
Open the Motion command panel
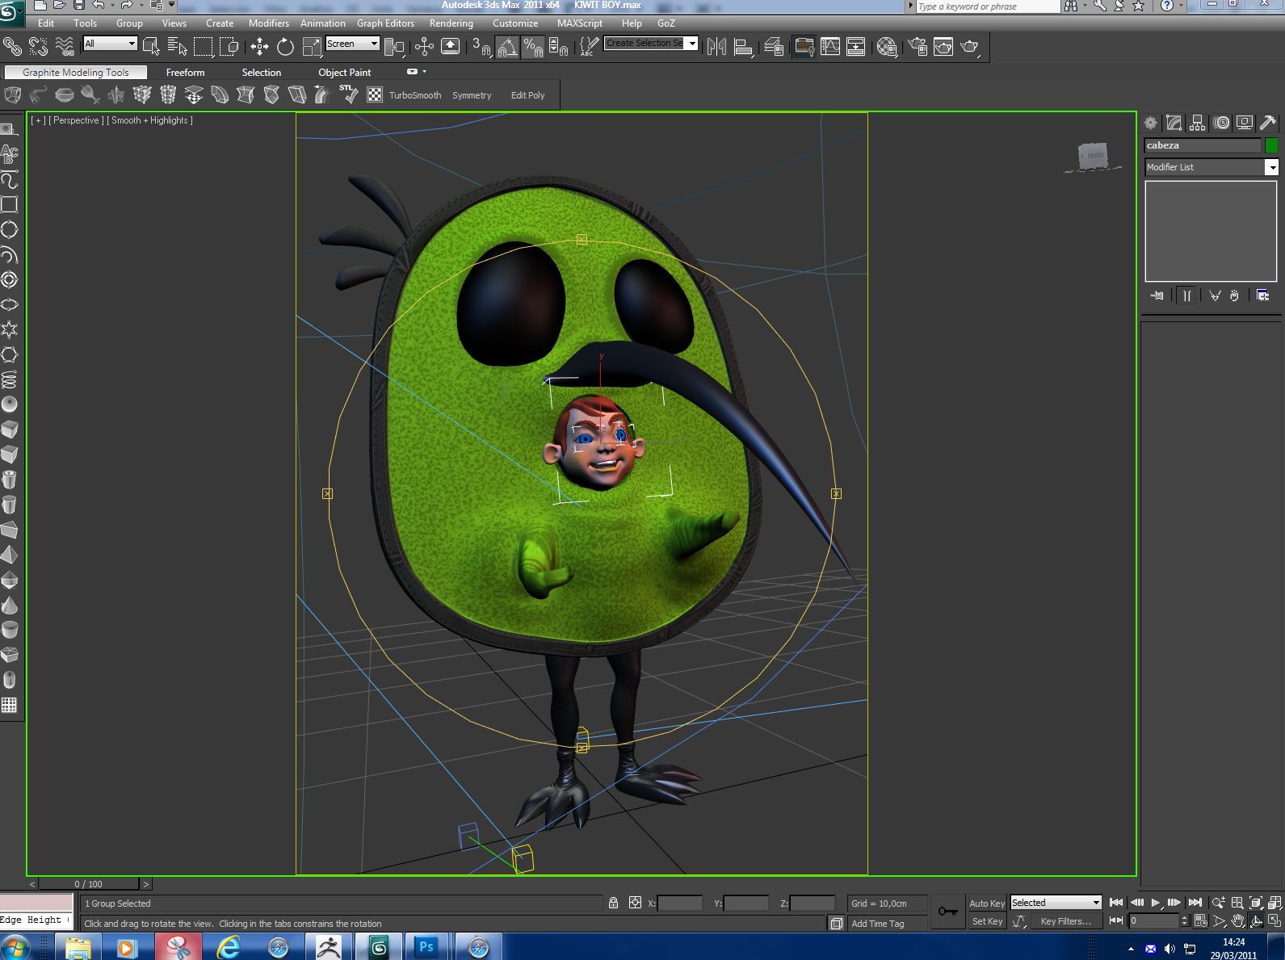[1221, 123]
